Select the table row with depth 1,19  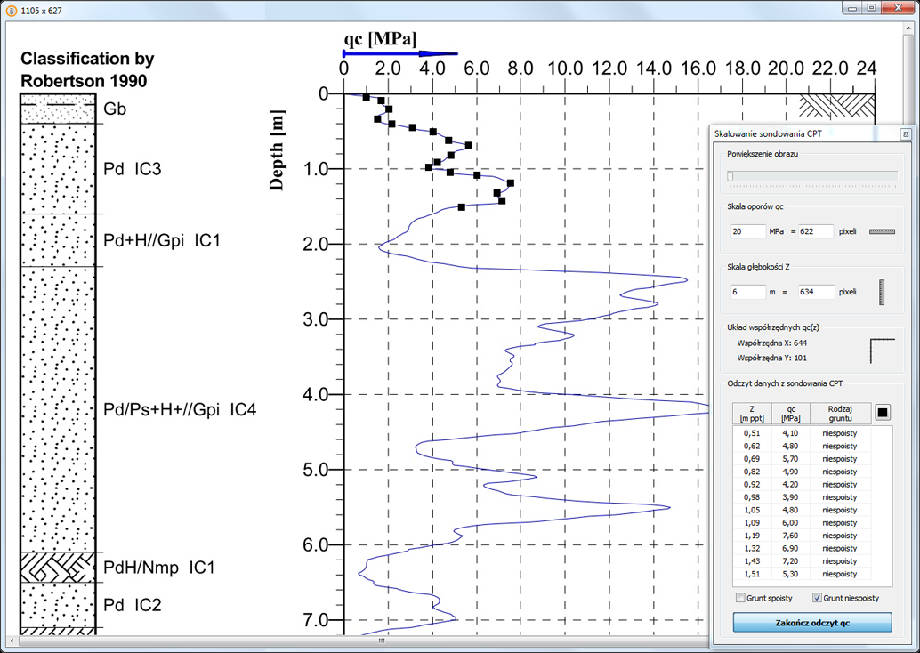click(802, 536)
